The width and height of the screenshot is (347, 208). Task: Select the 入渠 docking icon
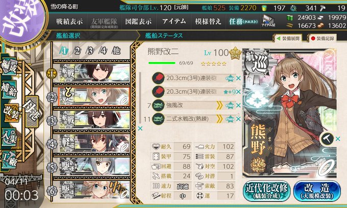9,137
